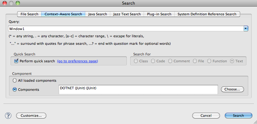257x124 pixels.
Task: Click the Cancel button
Action: (x=206, y=116)
